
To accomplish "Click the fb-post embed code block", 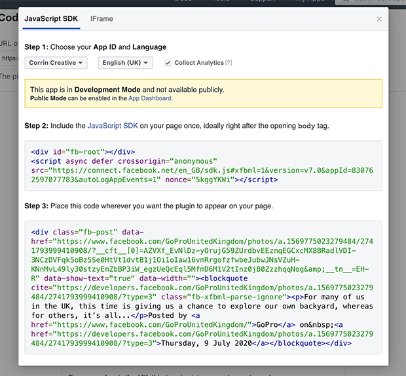I will click(x=203, y=288).
